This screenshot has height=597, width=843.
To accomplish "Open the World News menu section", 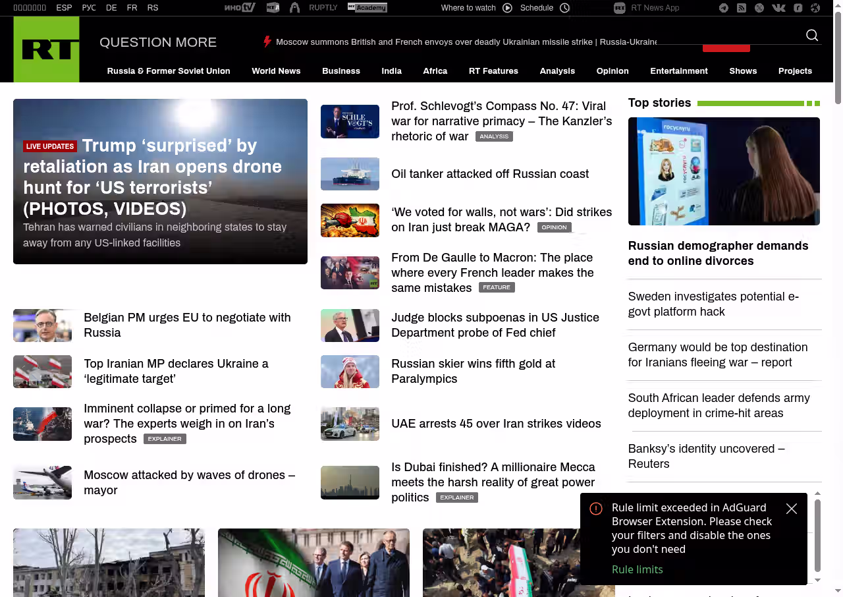I will pos(276,71).
